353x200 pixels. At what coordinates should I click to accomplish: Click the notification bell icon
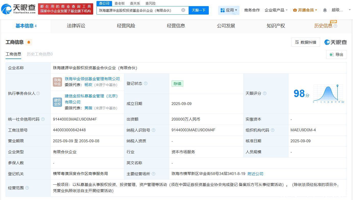(325, 10)
